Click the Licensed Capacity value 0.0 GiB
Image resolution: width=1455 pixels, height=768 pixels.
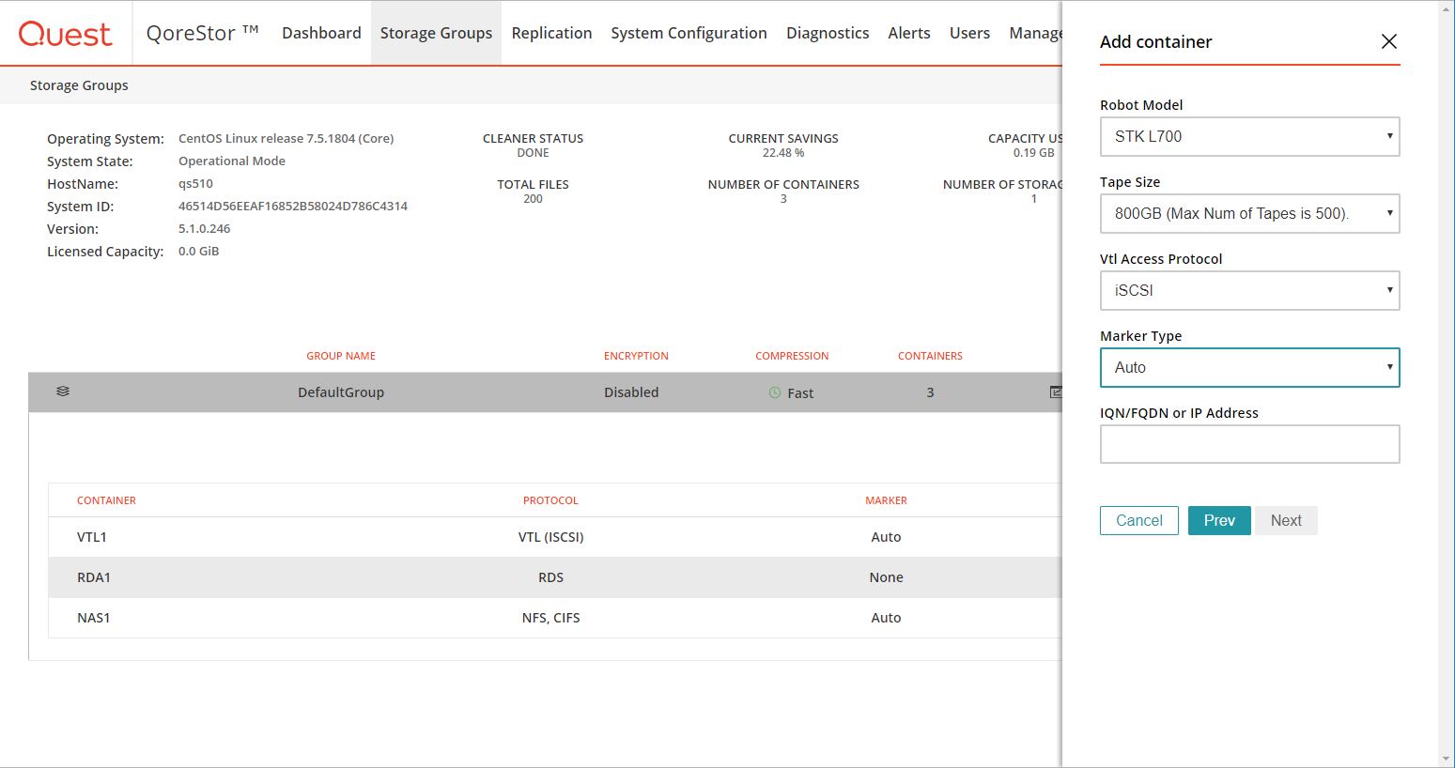(198, 251)
